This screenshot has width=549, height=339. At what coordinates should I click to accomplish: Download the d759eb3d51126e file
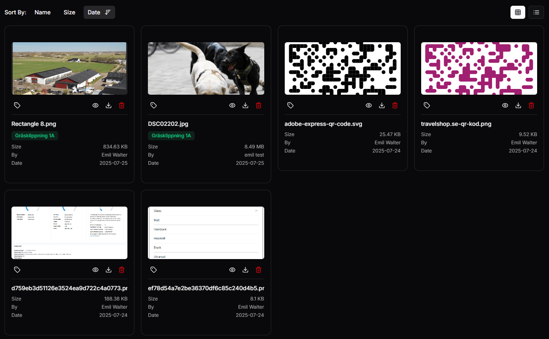point(109,270)
